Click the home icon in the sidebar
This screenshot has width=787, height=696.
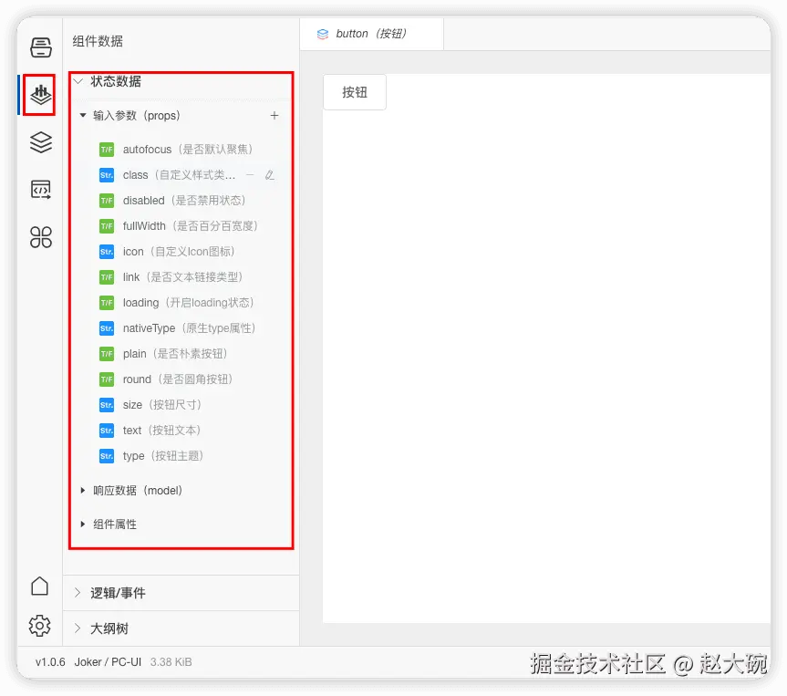click(38, 587)
